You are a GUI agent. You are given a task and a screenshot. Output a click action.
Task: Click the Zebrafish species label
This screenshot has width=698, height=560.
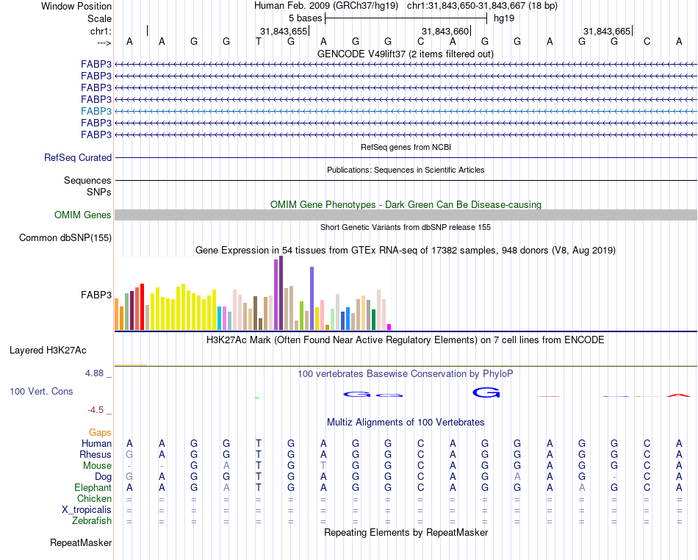92,521
